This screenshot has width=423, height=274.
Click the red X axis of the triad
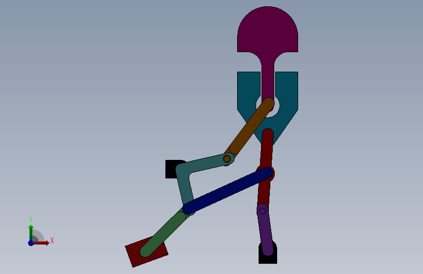click(42, 243)
